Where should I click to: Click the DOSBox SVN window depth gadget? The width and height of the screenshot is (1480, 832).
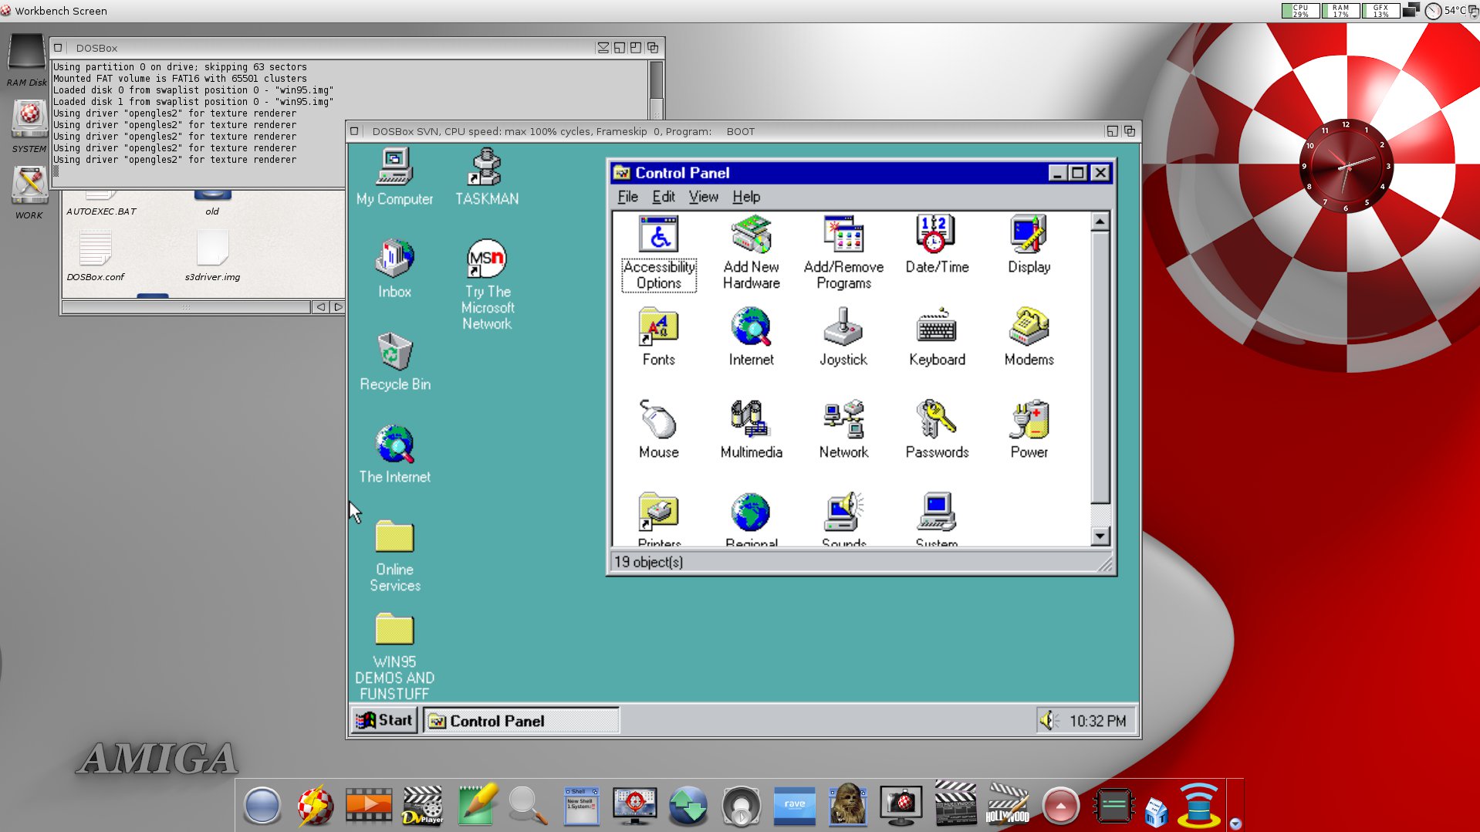[x=1129, y=131]
